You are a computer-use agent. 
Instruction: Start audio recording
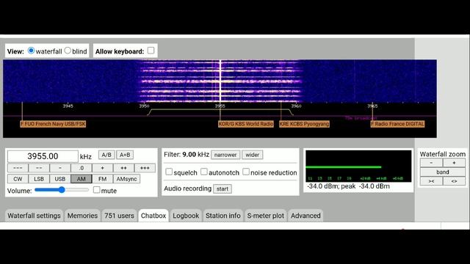click(223, 189)
